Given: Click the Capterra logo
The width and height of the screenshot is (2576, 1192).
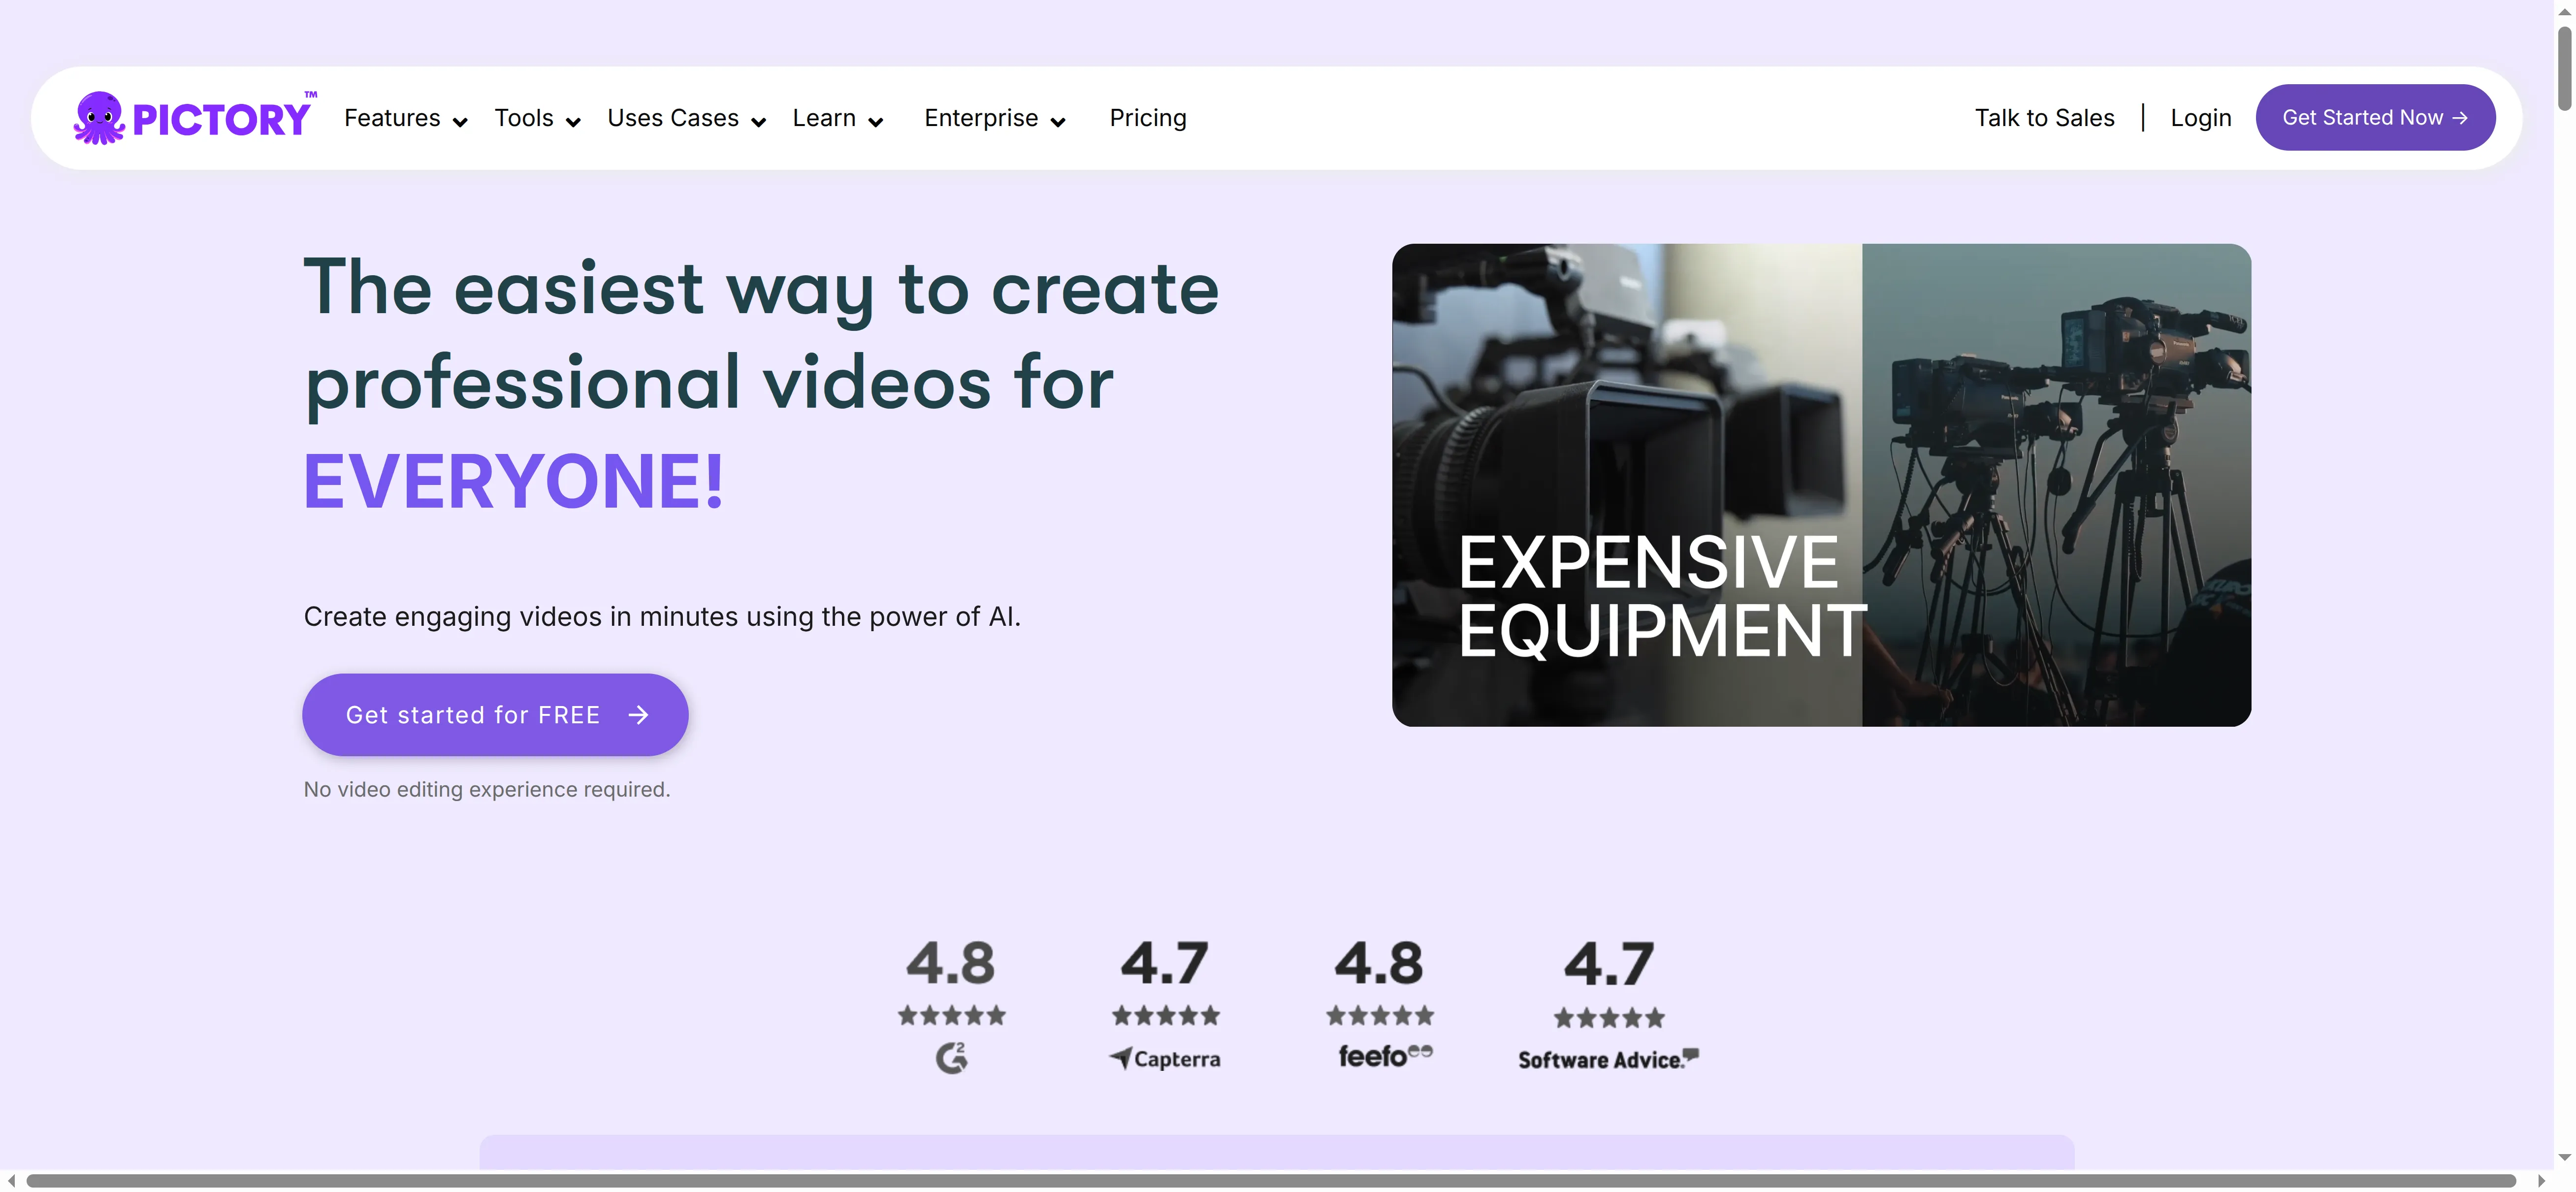Looking at the screenshot, I should point(1165,1058).
